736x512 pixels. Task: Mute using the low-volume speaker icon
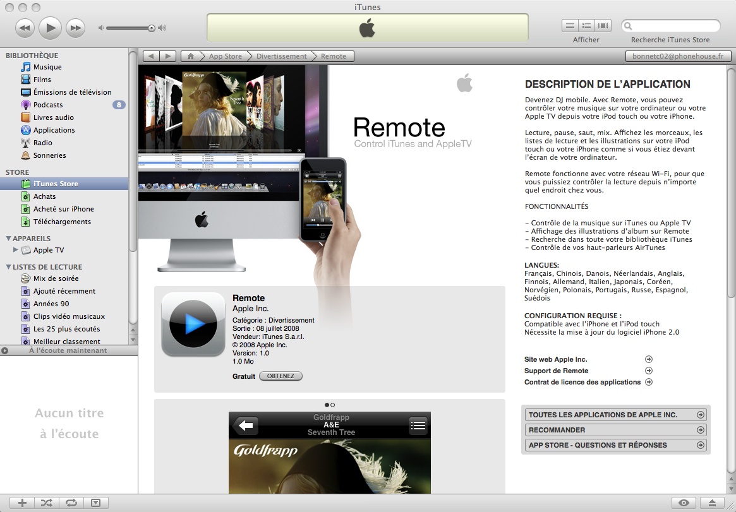click(100, 28)
